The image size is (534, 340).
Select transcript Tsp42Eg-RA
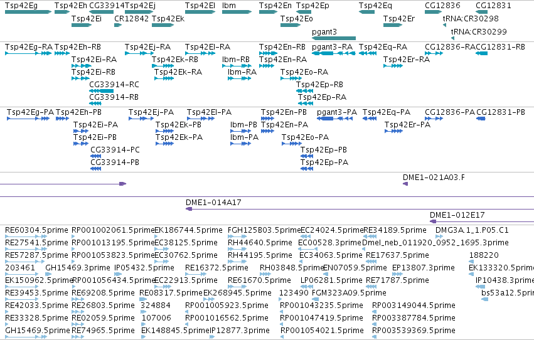[29, 46]
